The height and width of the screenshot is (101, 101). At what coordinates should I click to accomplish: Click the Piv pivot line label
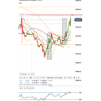(x=72, y=15)
